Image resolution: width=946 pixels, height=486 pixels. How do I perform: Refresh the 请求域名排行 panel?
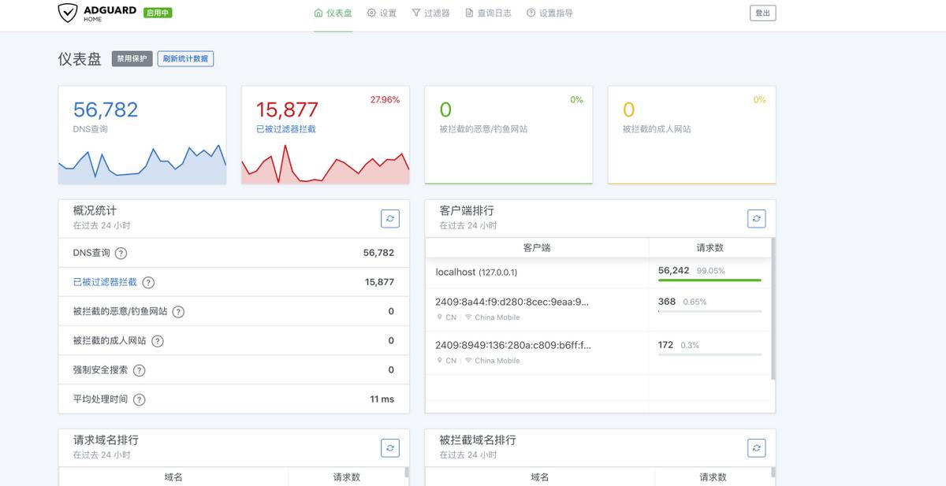[x=389, y=447]
